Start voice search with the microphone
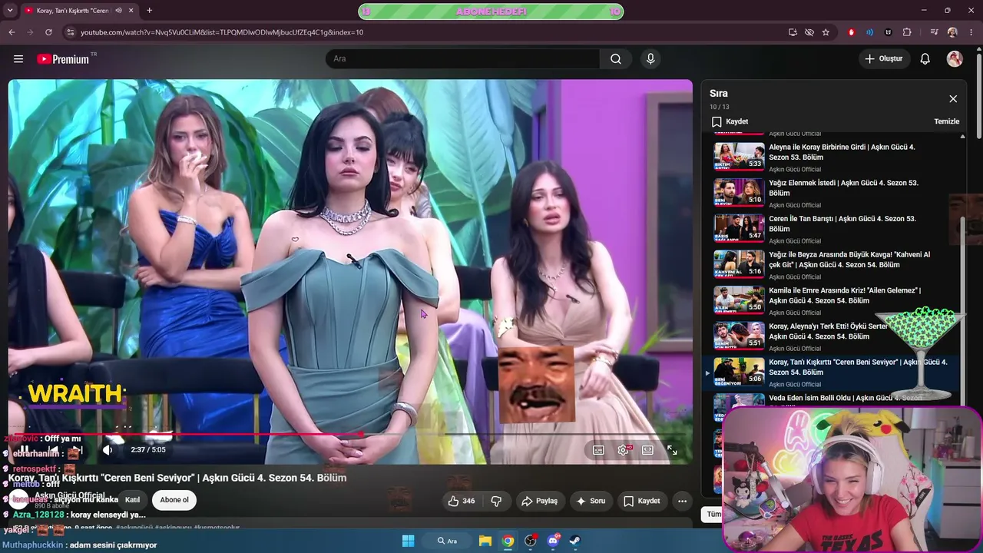 point(650,59)
